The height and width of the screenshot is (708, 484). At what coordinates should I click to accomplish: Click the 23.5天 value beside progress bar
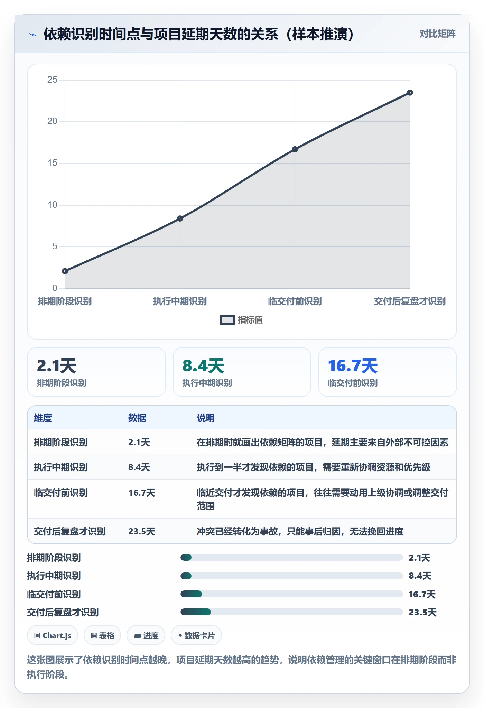[422, 612]
